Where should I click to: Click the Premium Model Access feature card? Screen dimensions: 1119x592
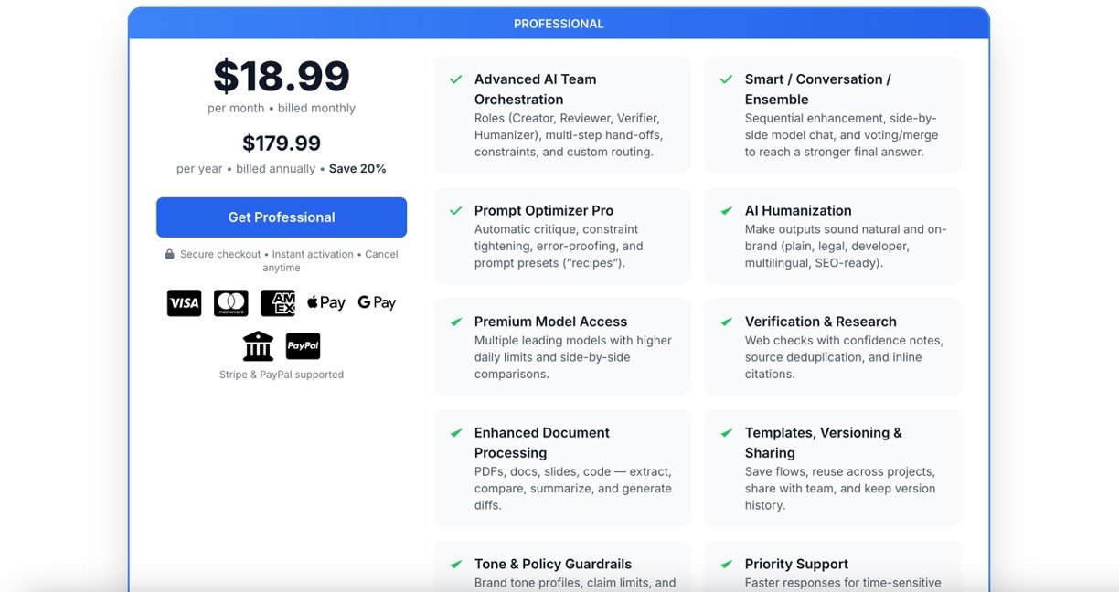[x=562, y=347]
